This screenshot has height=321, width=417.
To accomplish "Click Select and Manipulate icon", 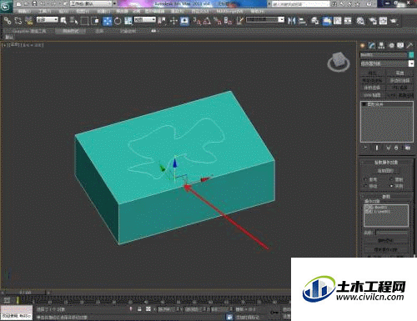I will click(173, 21).
